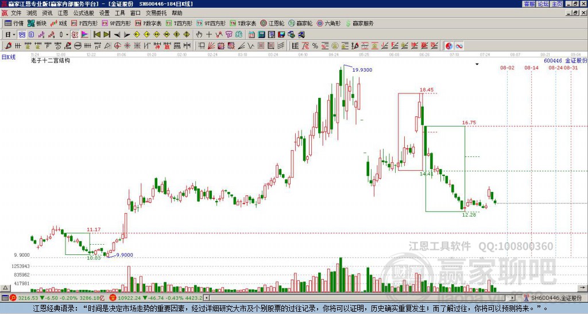Click the Shenzhen index 10922.24 status value

130,298
